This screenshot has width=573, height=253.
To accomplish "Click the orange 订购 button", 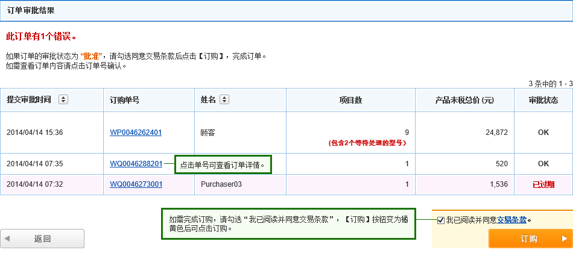I will pyautogui.click(x=530, y=239).
